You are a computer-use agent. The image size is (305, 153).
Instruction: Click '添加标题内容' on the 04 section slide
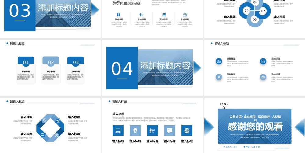pyautogui.click(x=165, y=66)
